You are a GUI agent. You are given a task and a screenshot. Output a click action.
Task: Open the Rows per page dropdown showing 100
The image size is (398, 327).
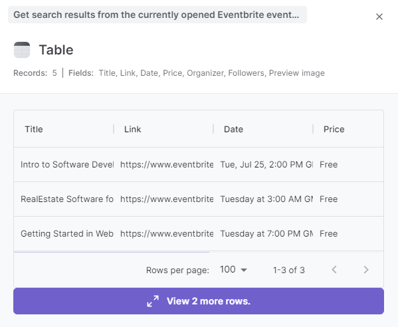[x=233, y=270]
